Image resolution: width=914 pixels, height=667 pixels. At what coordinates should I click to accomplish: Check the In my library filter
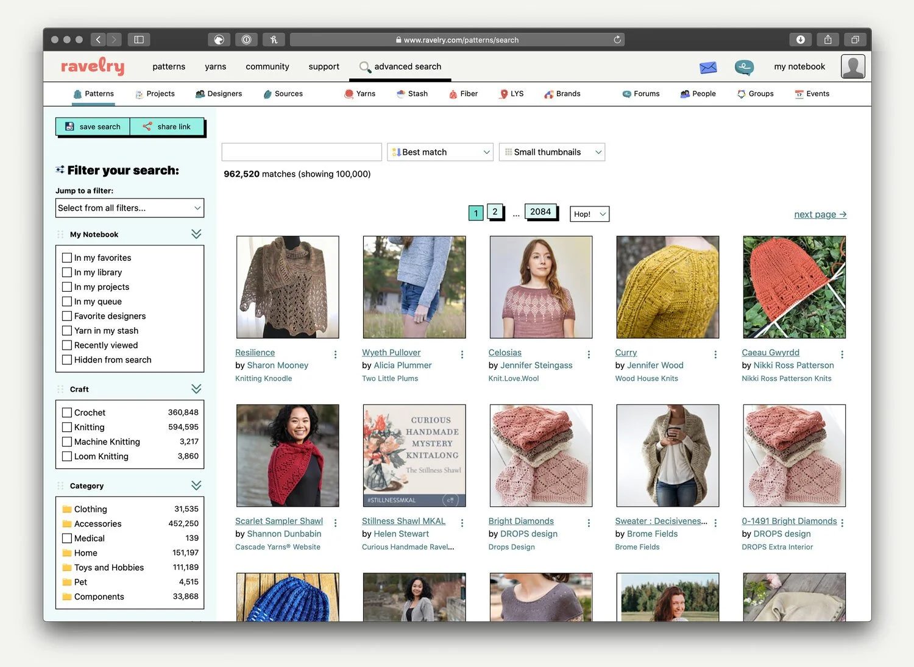coord(67,272)
